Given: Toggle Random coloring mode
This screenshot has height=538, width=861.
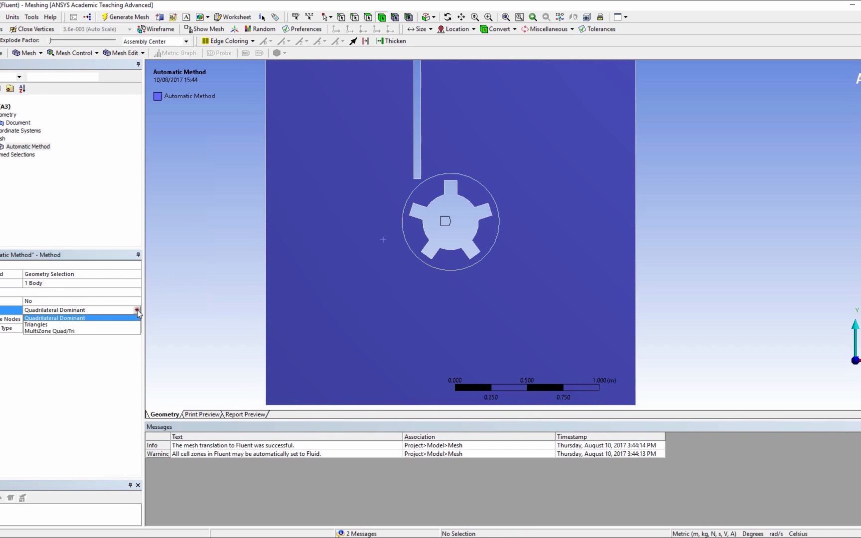Looking at the screenshot, I should [x=259, y=28].
